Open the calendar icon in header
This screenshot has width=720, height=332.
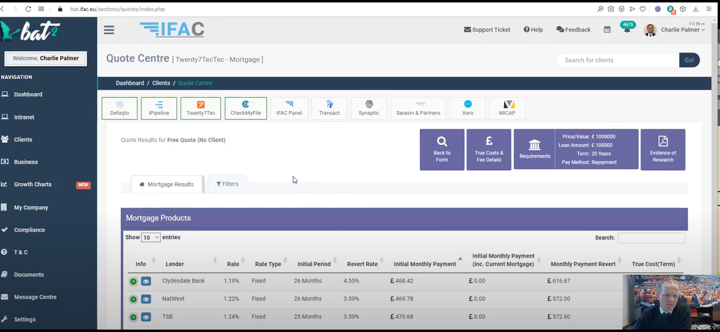pos(607,30)
